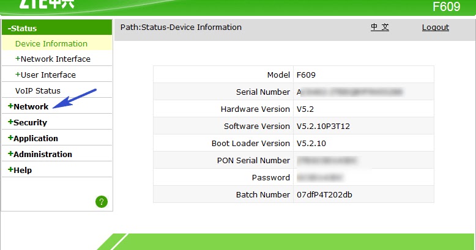Viewport: 476px width, 250px height.
Task: Open VoIP Status page
Action: 38,90
